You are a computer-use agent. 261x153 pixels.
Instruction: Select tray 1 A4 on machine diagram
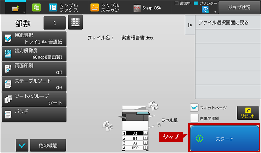[135, 133]
